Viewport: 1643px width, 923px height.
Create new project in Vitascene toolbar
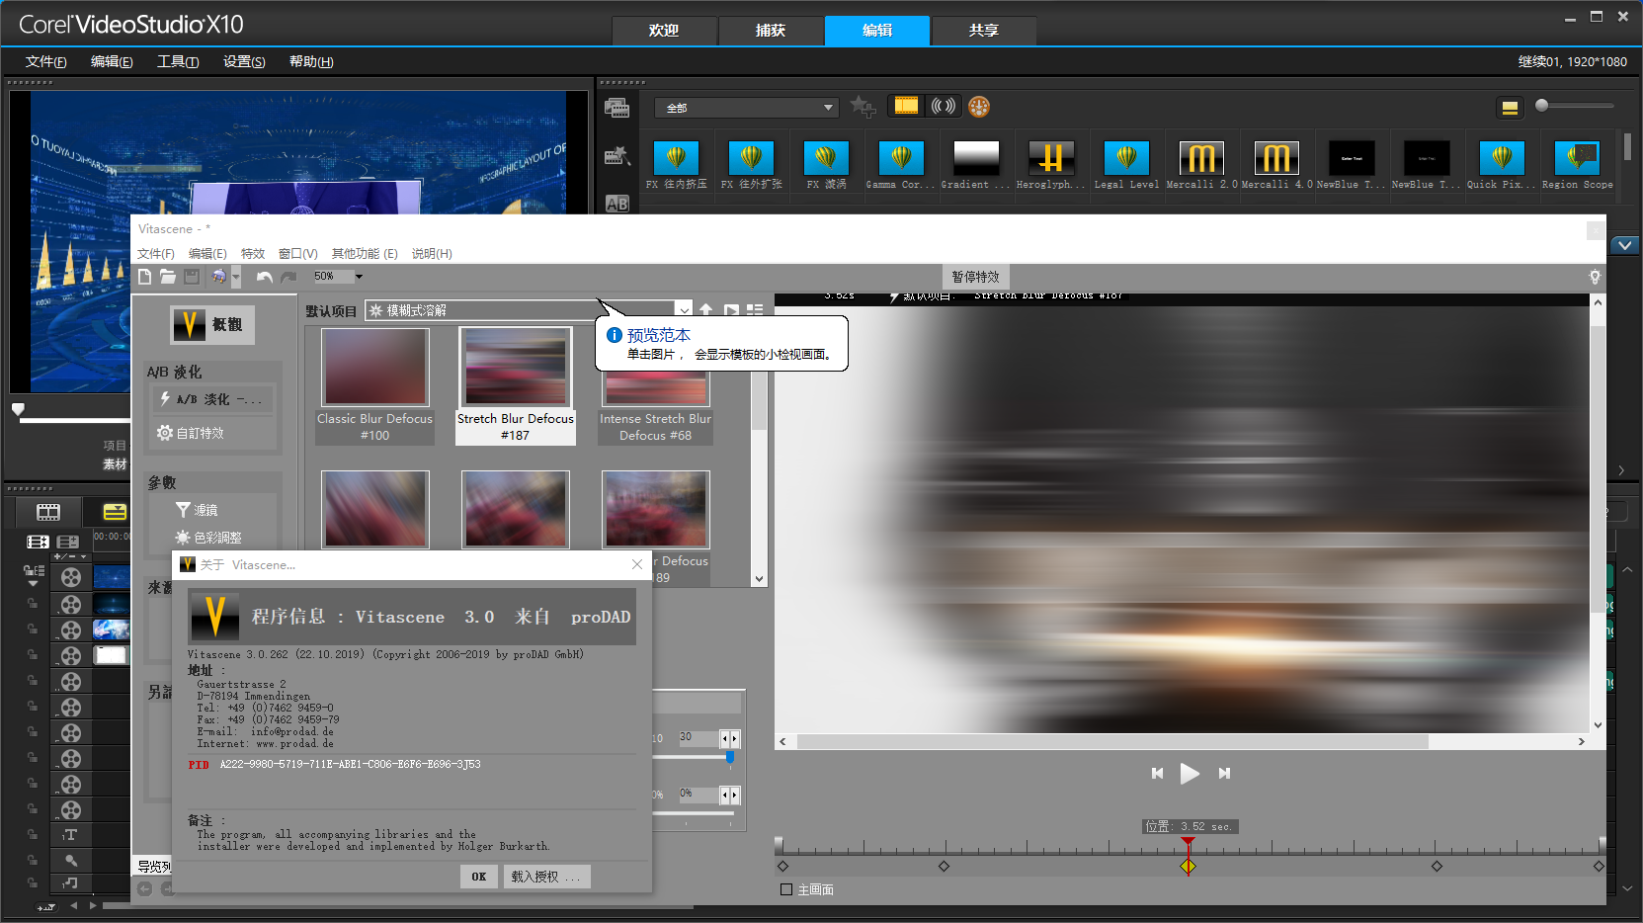click(x=145, y=277)
